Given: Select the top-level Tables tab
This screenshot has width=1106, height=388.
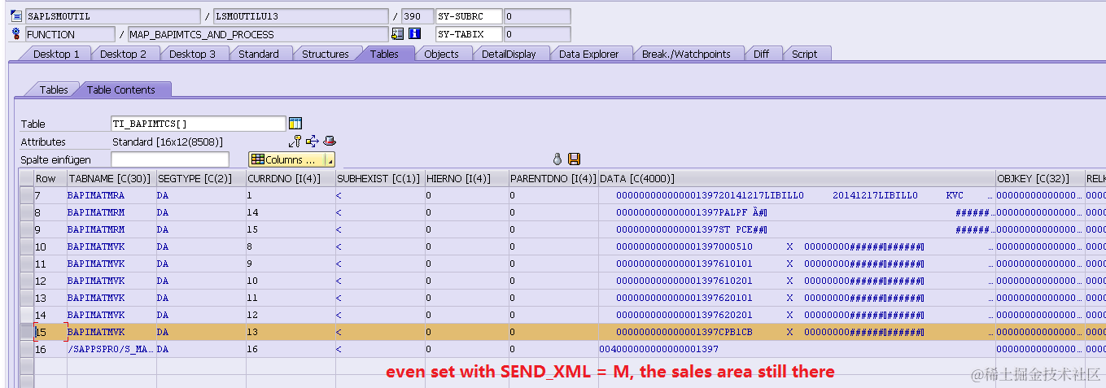Looking at the screenshot, I should click(x=384, y=54).
